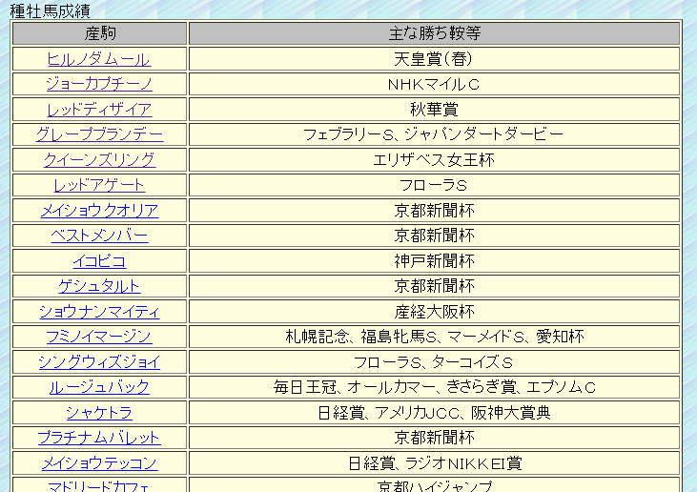Click 京都新聞杯 in プラチナムバレット row
The width and height of the screenshot is (697, 492).
434,438
